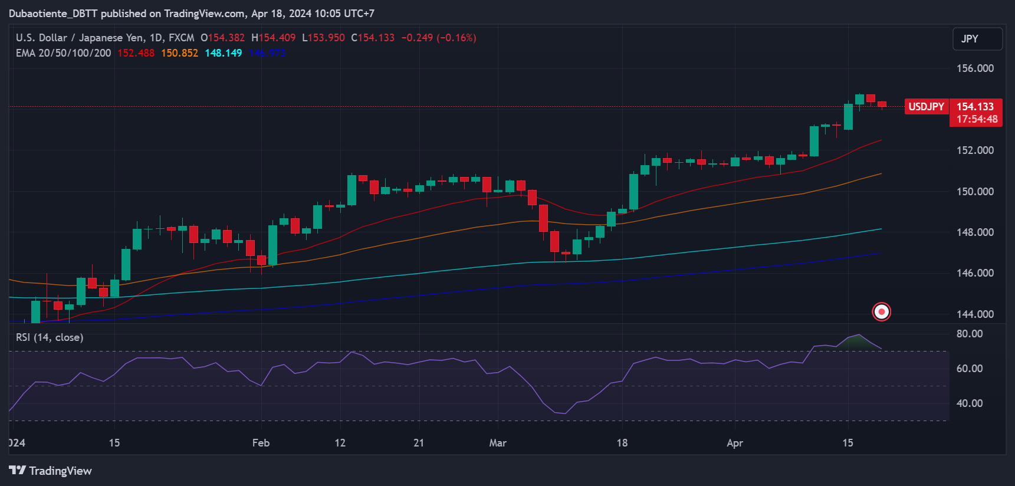Click the JPY currency button
The height and width of the screenshot is (486, 1015).
tap(977, 39)
